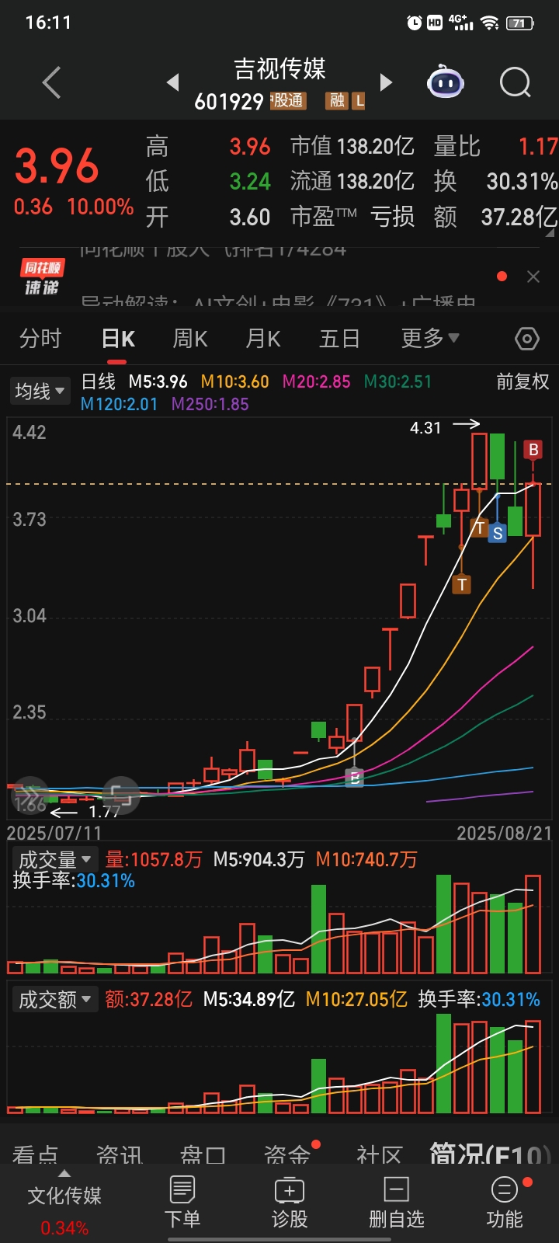The height and width of the screenshot is (1243, 559).
Task: Tap the 16:11 status bar clock
Action: coord(48,23)
